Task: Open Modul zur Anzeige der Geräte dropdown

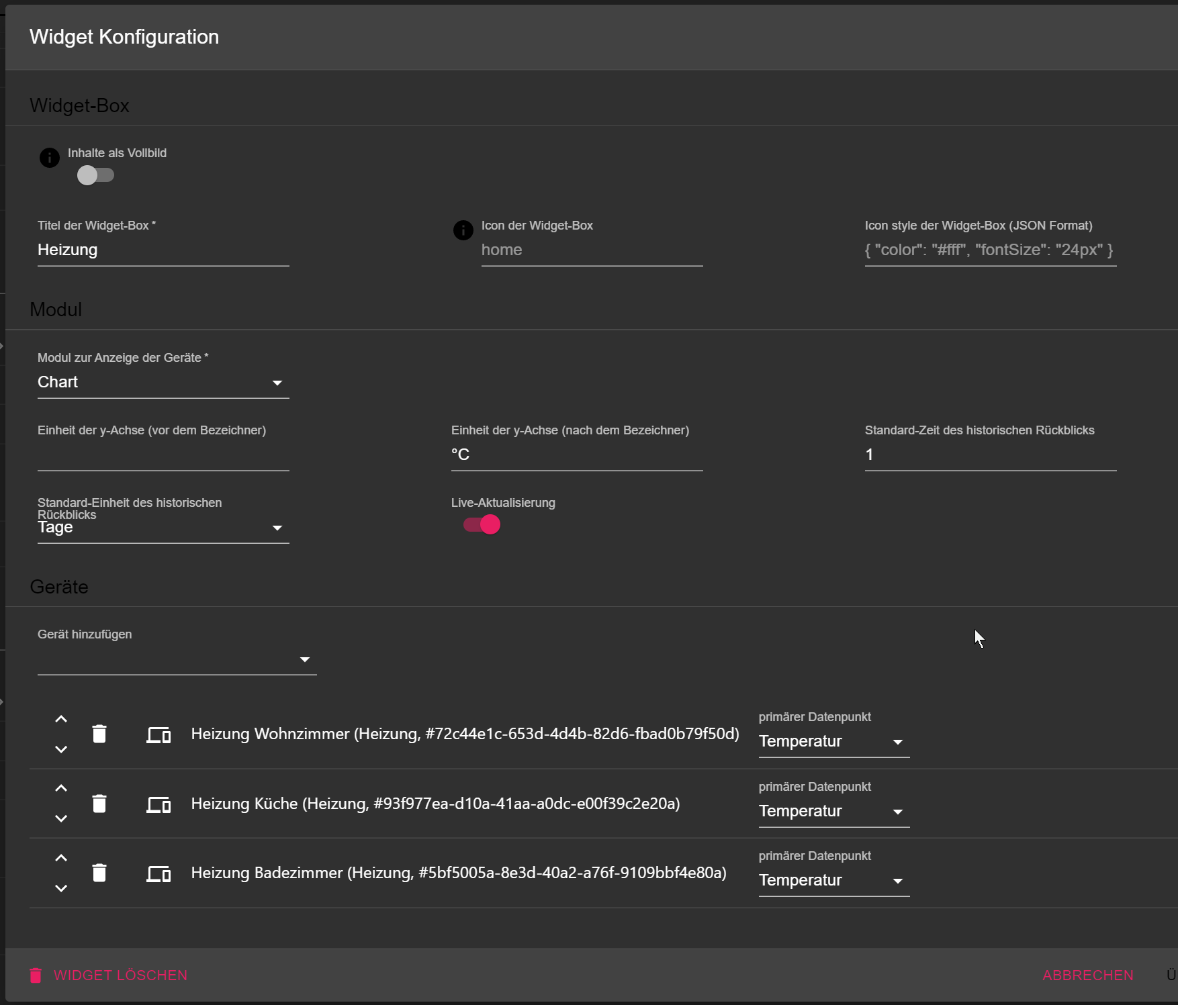Action: pos(163,383)
